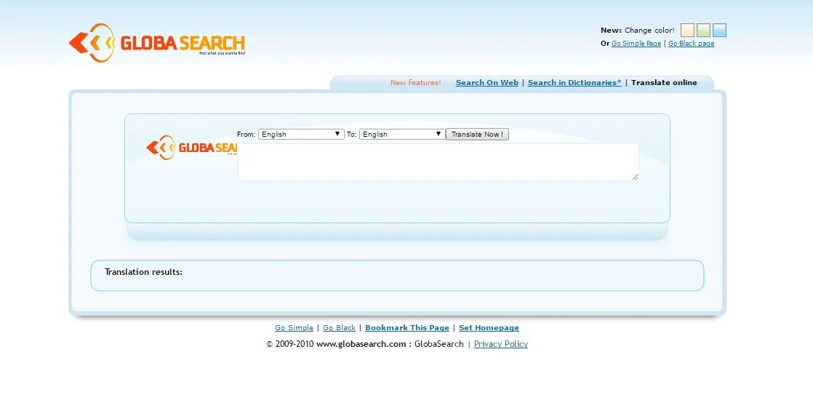This screenshot has width=813, height=408.
Task: Choose the blue color theme swatch
Action: [719, 30]
